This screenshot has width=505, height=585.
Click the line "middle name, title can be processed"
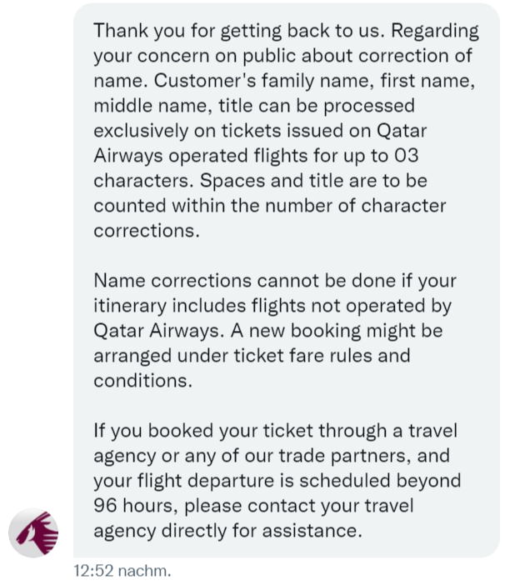click(x=254, y=106)
